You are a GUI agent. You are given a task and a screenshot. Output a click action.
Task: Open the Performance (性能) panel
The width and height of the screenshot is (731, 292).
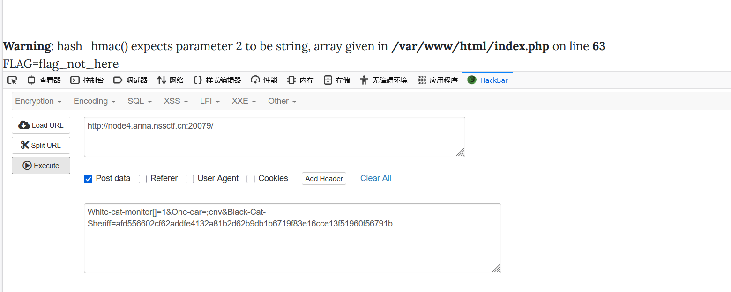point(264,80)
